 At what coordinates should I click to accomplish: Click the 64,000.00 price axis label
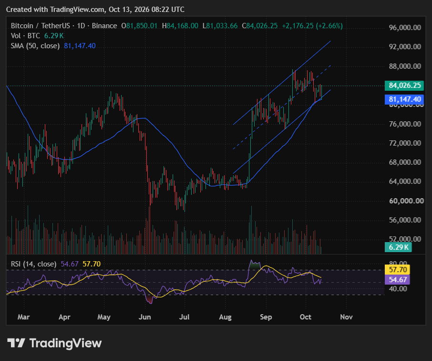pos(405,181)
